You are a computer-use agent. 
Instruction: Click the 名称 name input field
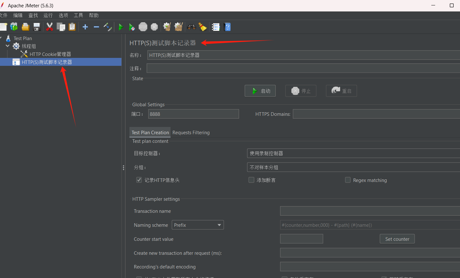tap(303, 55)
